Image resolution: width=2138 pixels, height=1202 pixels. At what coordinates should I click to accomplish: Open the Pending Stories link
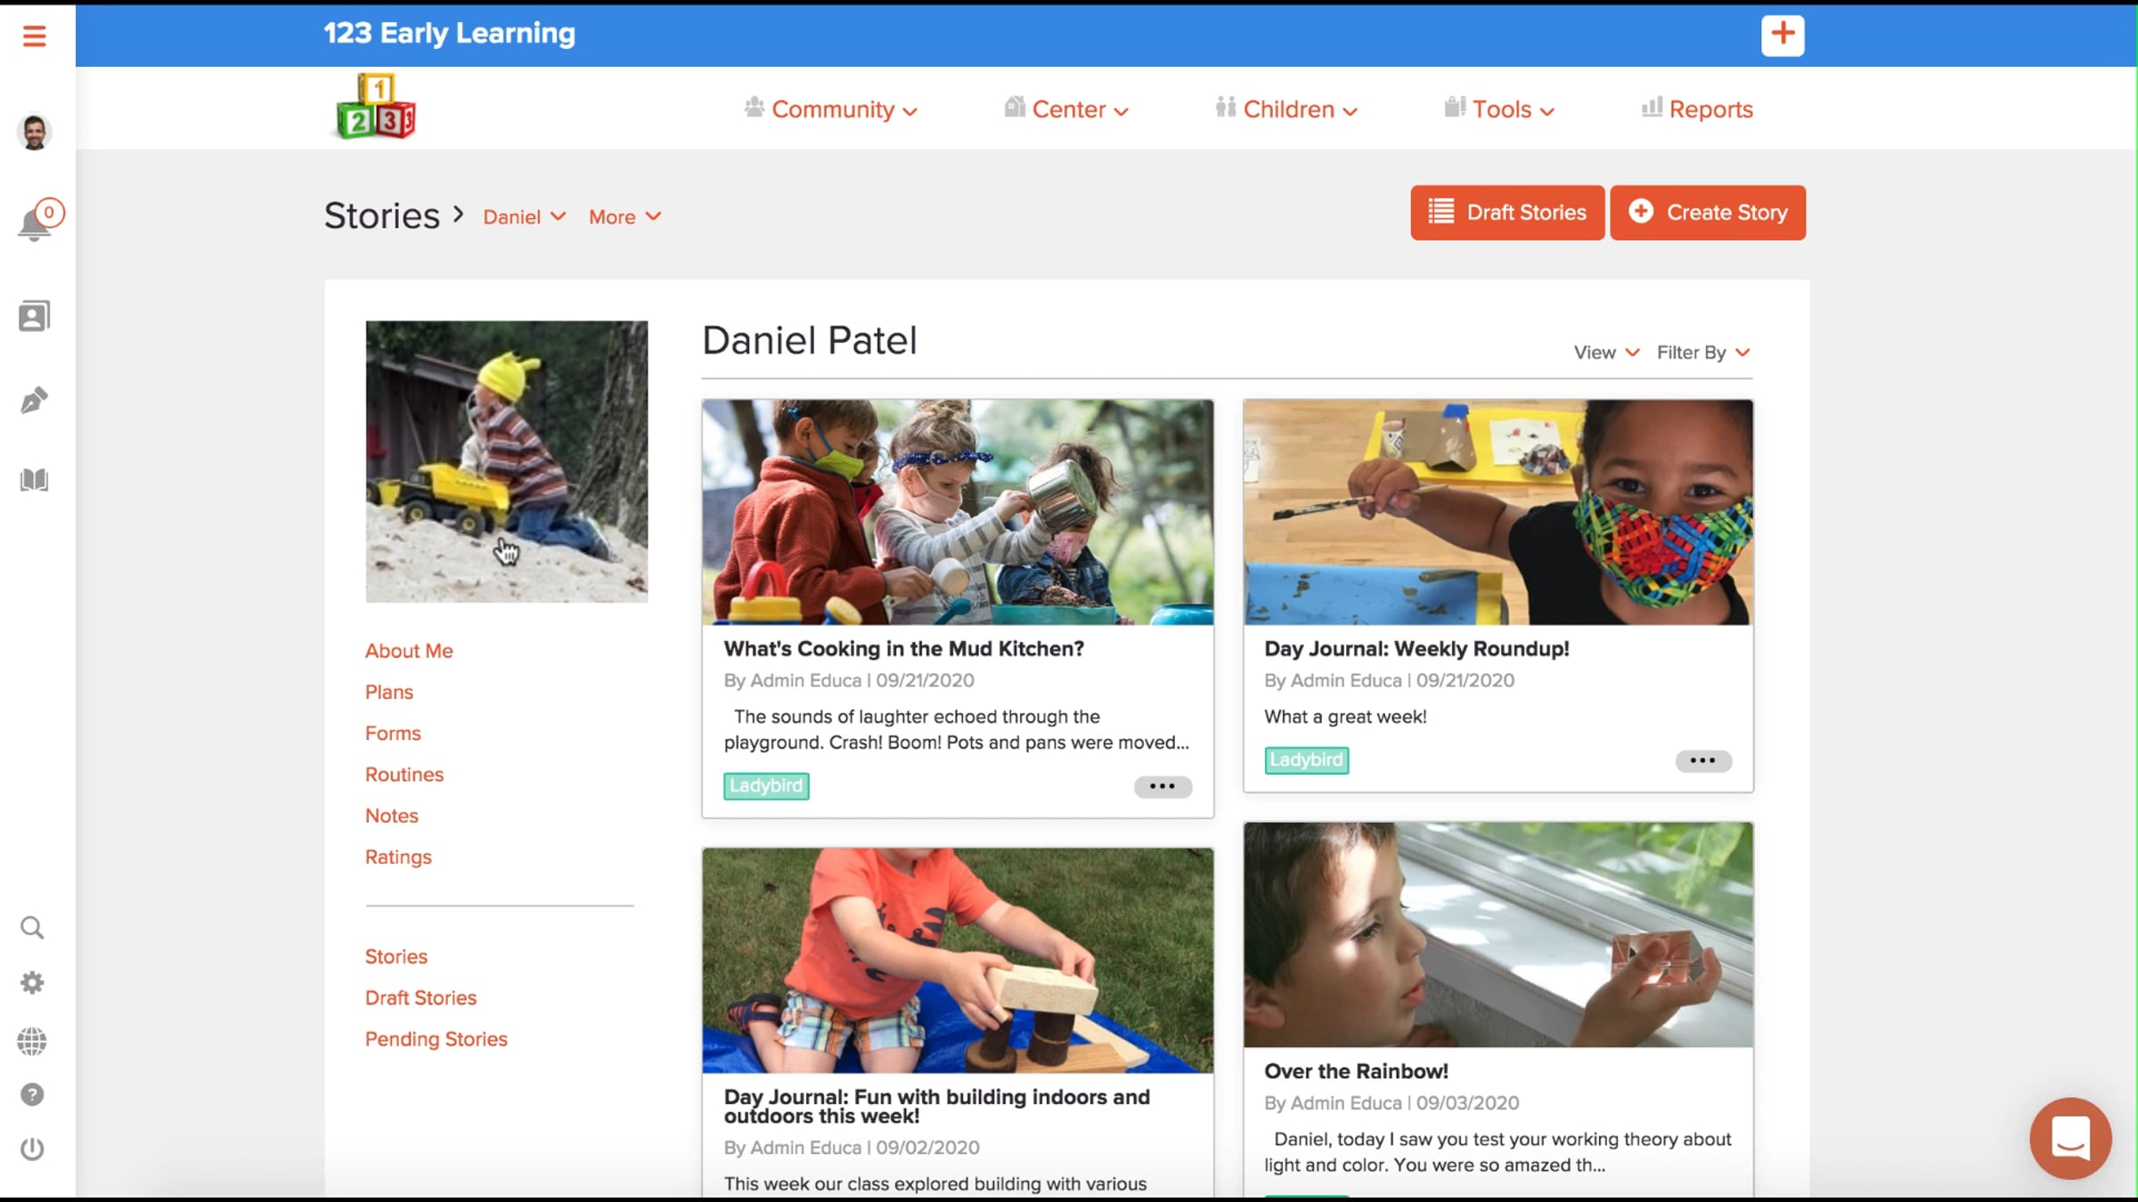coord(436,1039)
